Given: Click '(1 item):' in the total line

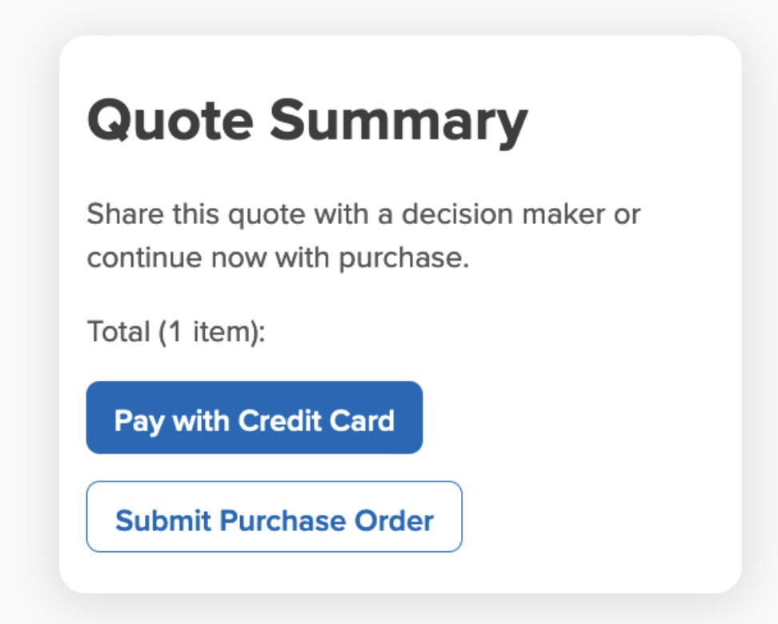Looking at the screenshot, I should pyautogui.click(x=212, y=331).
